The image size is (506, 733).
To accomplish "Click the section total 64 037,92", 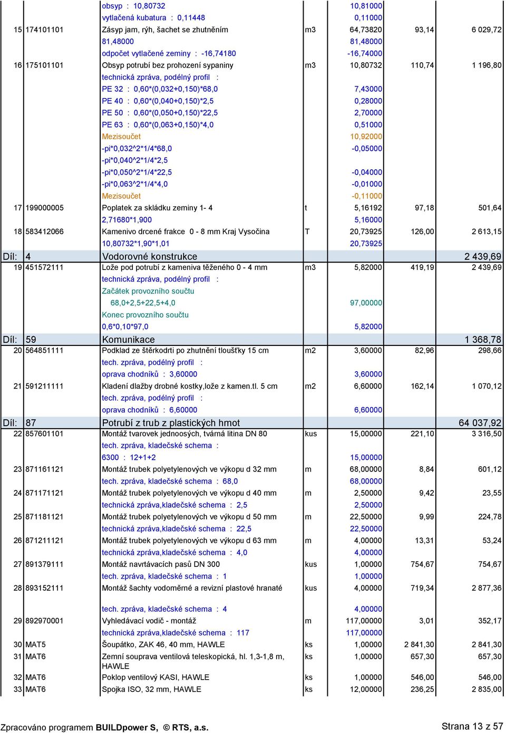I will (x=480, y=423).
